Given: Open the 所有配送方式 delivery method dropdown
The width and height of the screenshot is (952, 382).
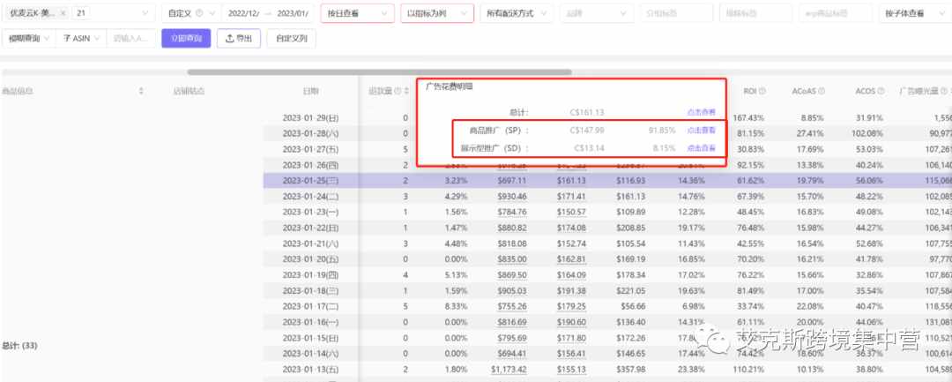Looking at the screenshot, I should 516,12.
